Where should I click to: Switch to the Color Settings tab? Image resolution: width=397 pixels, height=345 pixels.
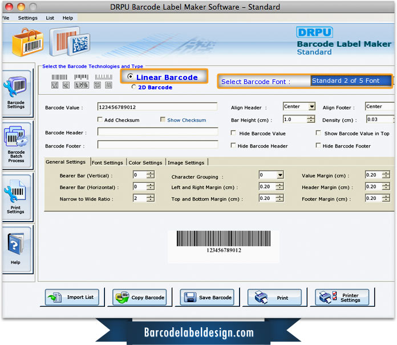click(145, 162)
